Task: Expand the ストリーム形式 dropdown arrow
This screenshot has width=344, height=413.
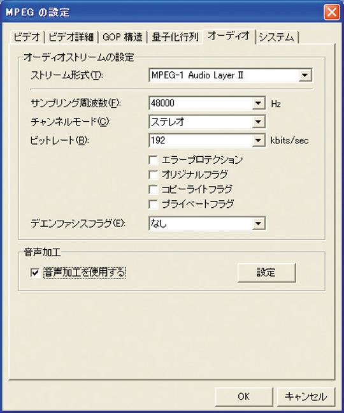Action: (305, 75)
